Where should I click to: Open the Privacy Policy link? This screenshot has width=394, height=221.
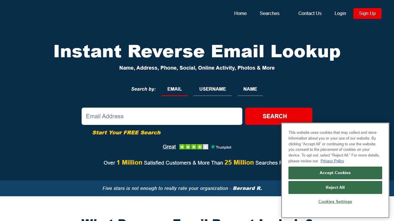332,161
